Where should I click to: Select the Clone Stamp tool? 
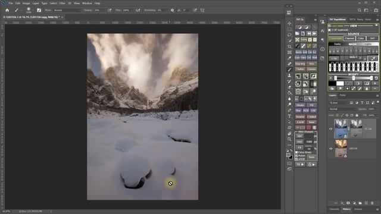point(289,75)
